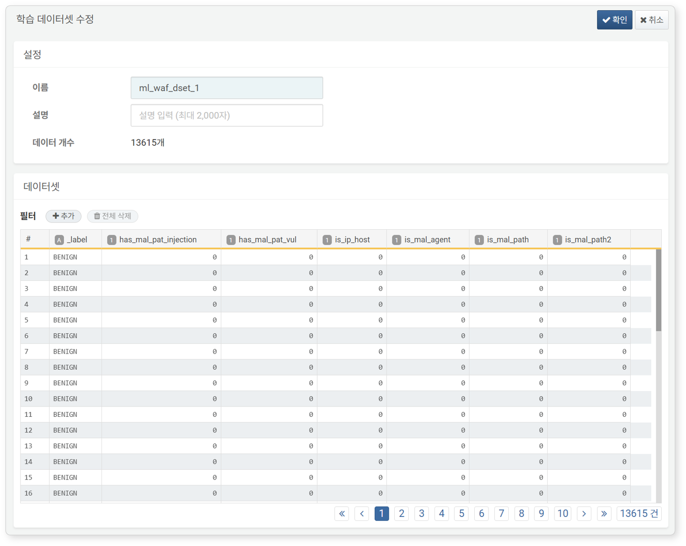The height and width of the screenshot is (546, 686).
Task: Open page 5 of the dataset
Action: [x=461, y=513]
